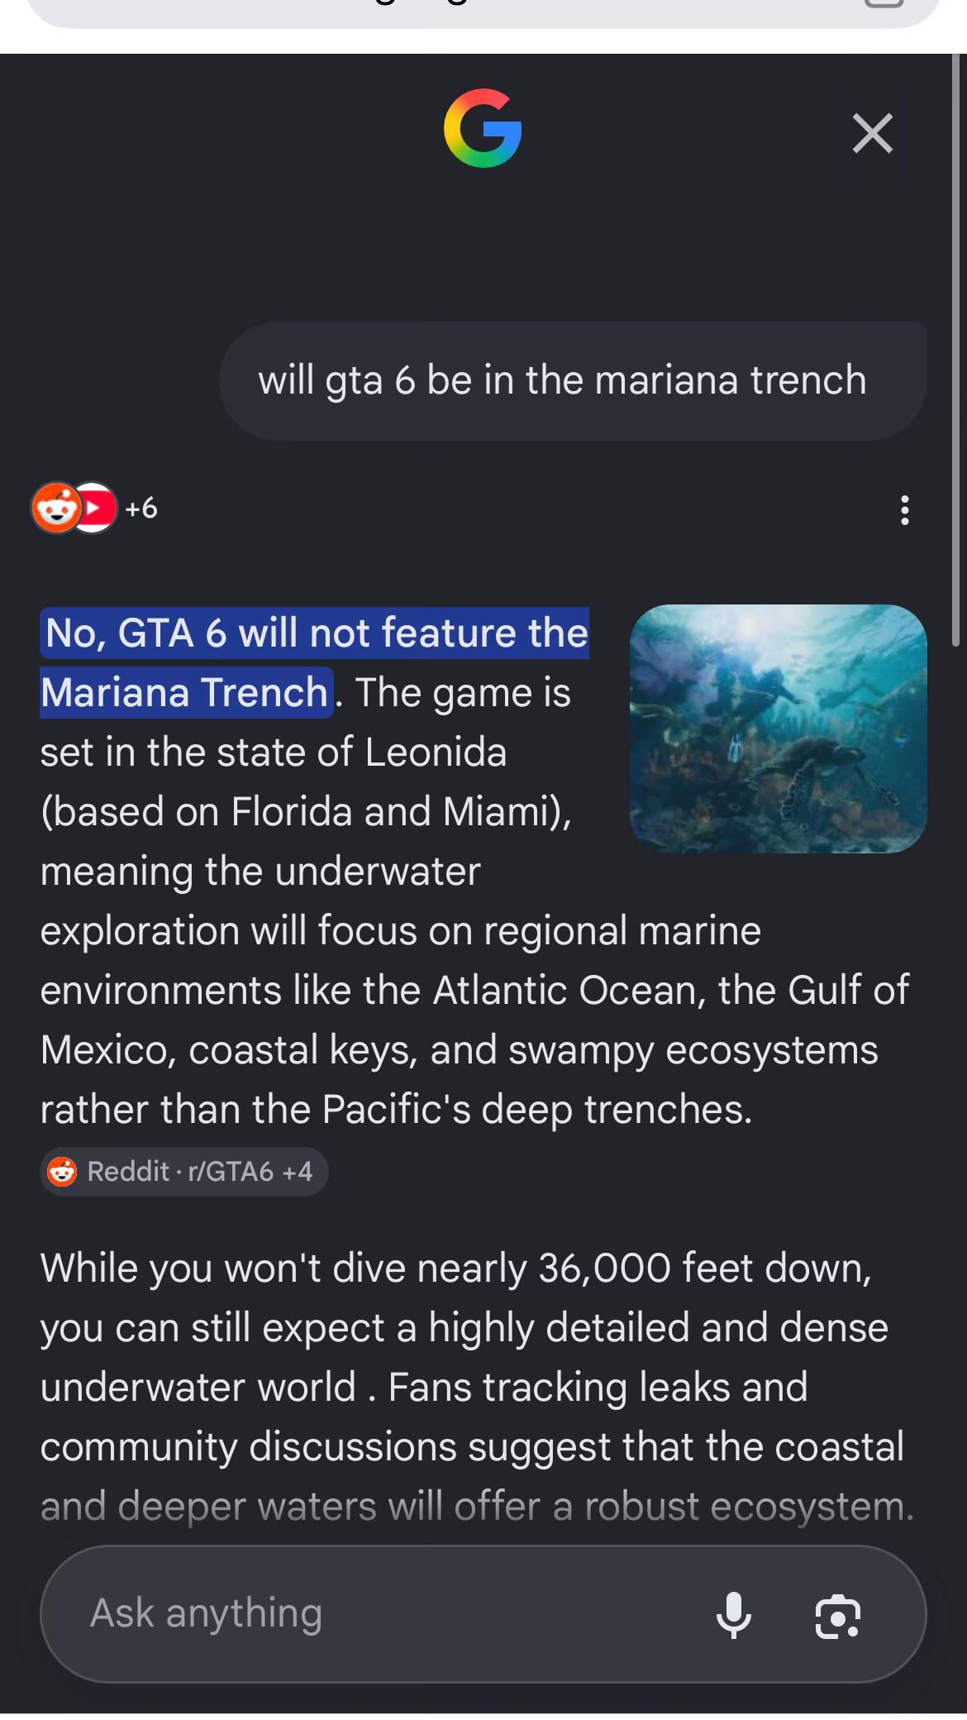This screenshot has height=1720, width=967.
Task: Start voice input with the microphone
Action: 733,1615
